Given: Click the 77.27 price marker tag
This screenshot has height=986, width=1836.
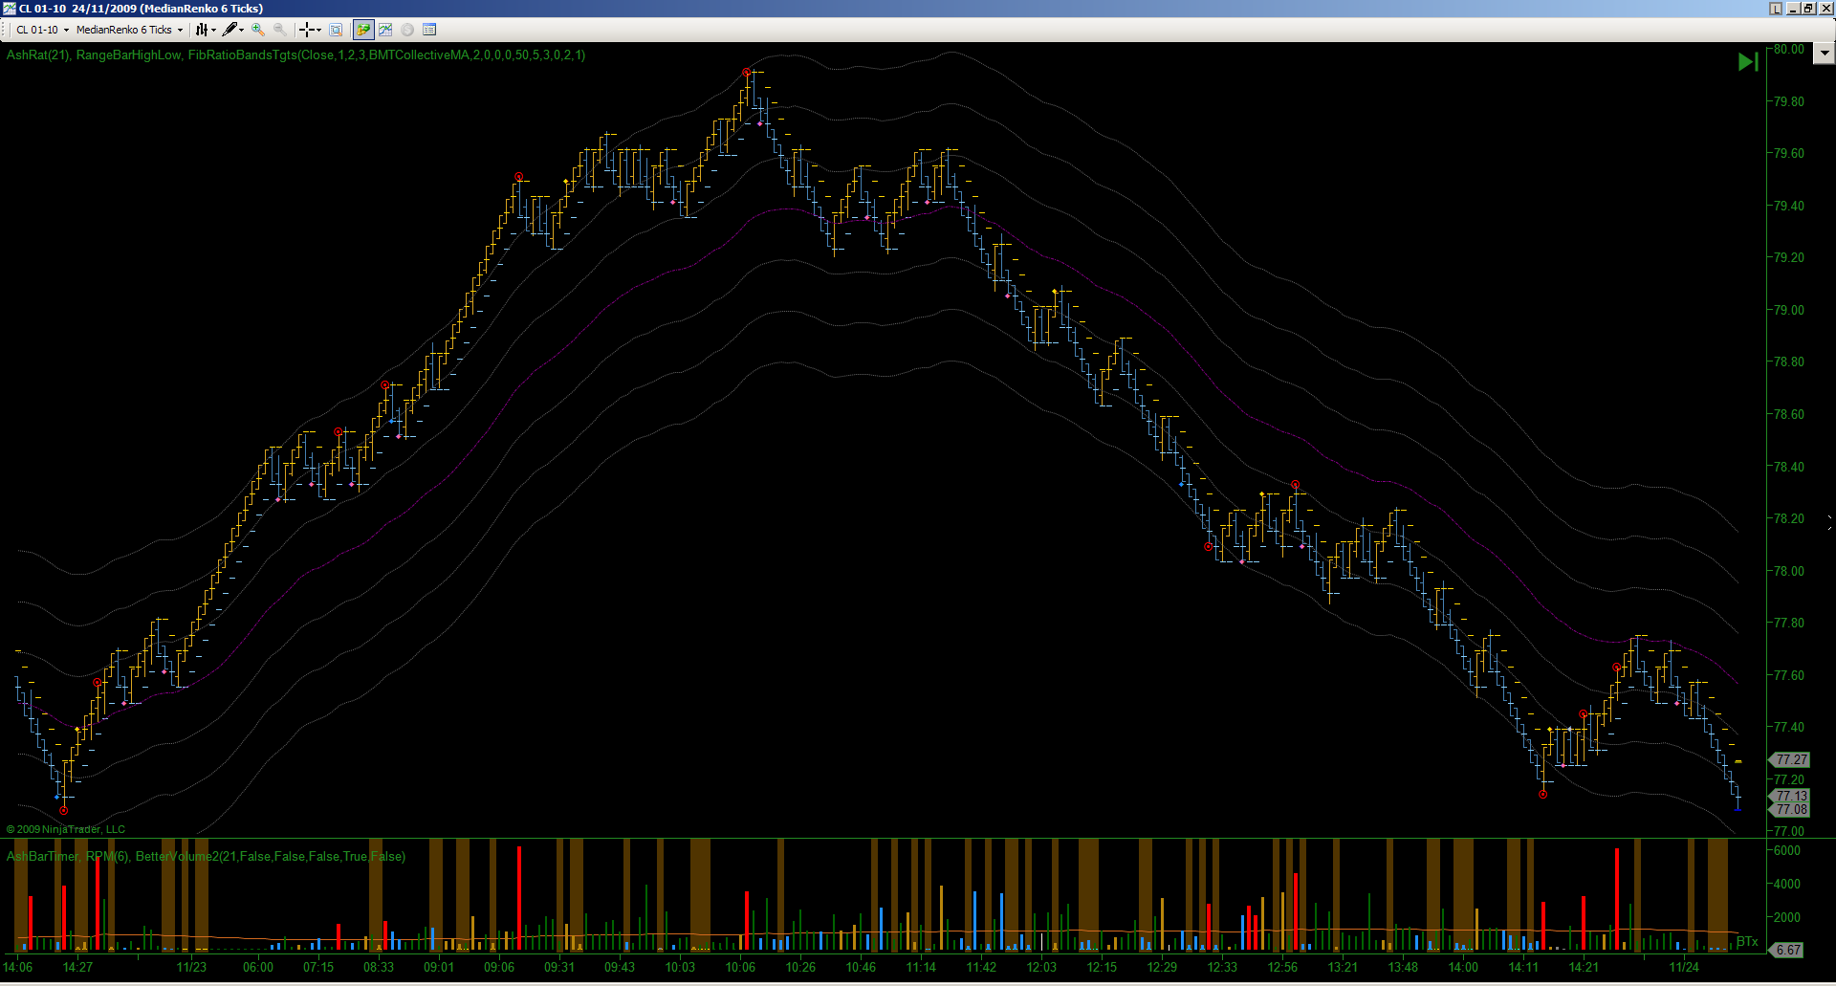Looking at the screenshot, I should (1790, 759).
